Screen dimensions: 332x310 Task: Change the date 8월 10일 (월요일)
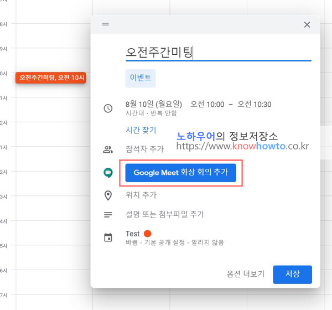point(154,104)
